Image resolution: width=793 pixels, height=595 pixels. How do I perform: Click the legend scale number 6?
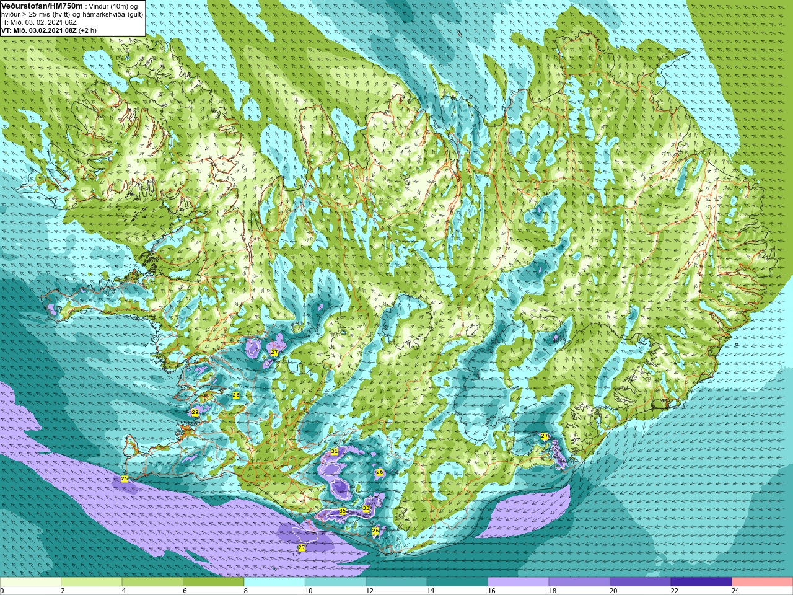(185, 591)
